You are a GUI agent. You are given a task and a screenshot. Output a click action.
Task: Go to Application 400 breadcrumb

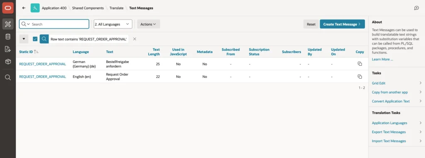pyautogui.click(x=54, y=8)
